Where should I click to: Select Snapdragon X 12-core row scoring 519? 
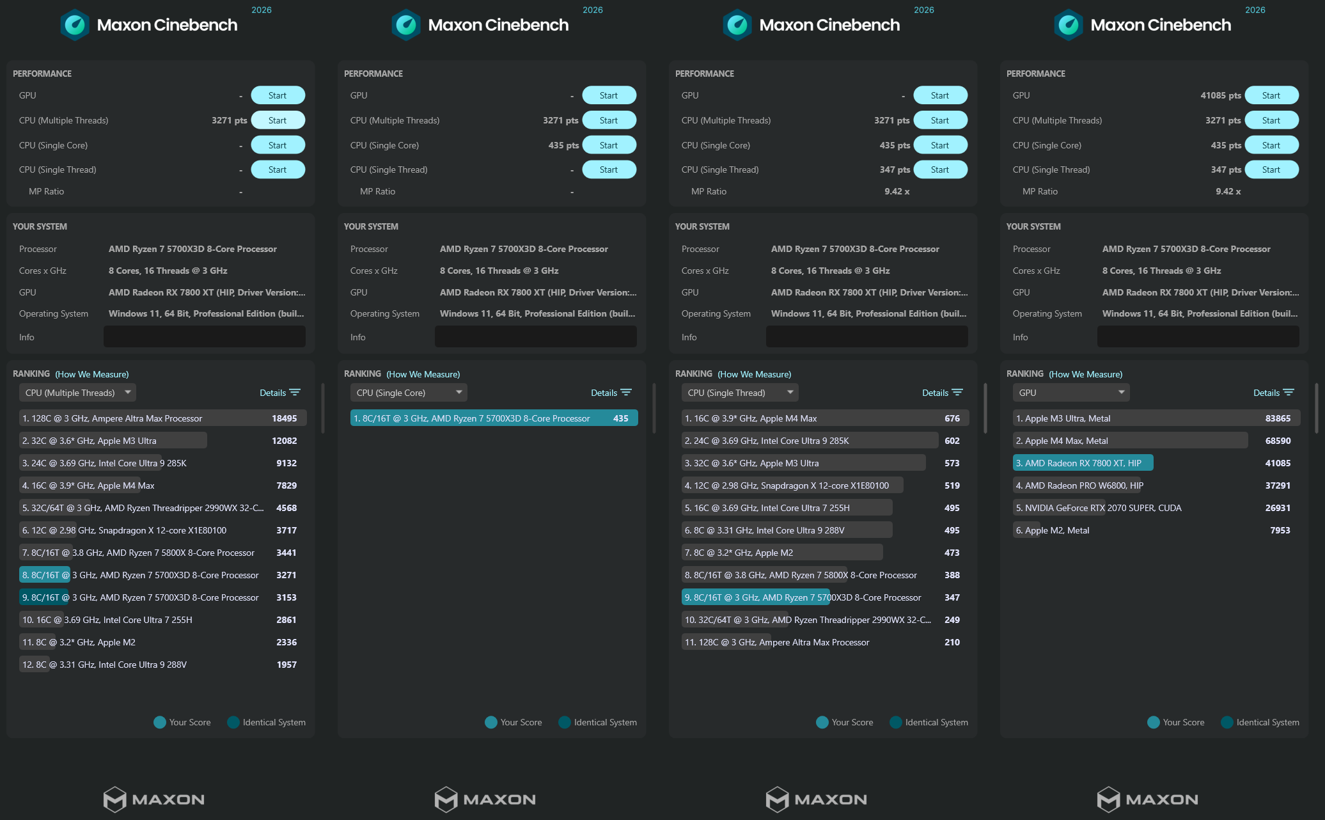tap(826, 485)
